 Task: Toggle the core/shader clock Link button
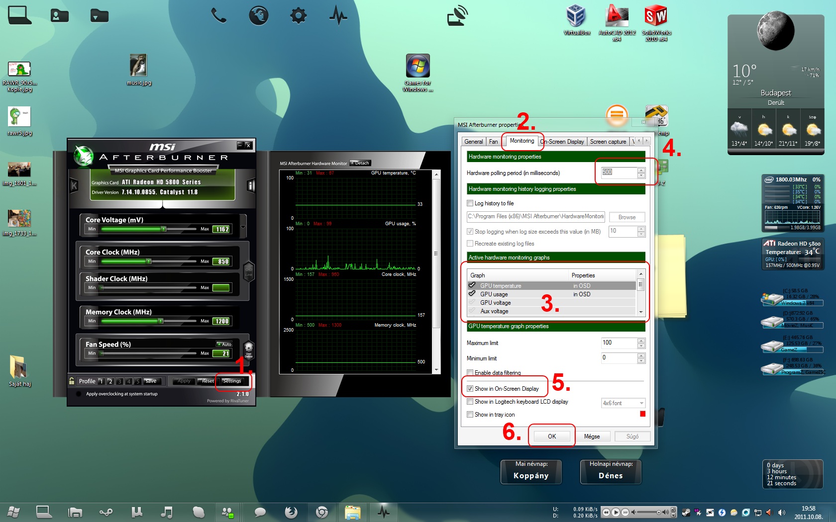tap(249, 271)
